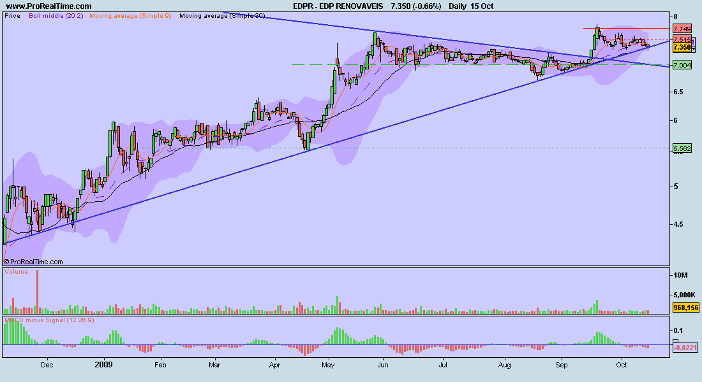Click the Daily 15 Oct timeframe text
Screen dimensions: 702x382
[471, 6]
